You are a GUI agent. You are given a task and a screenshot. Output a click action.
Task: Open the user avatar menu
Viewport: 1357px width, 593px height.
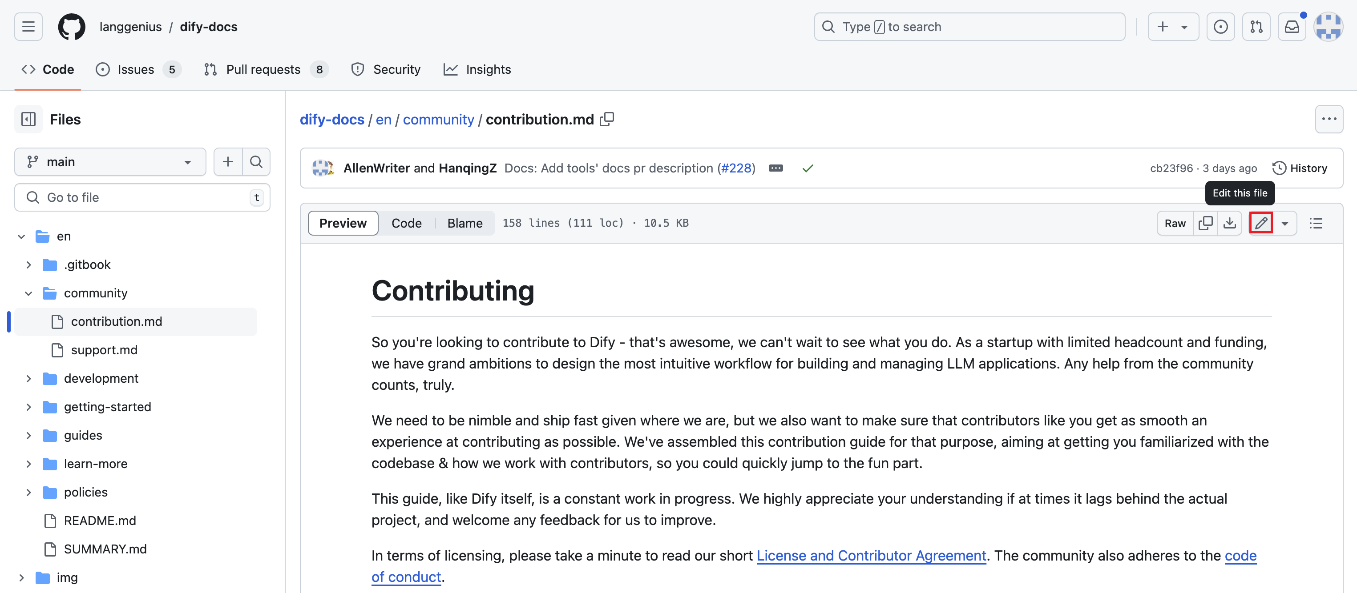pos(1328,27)
